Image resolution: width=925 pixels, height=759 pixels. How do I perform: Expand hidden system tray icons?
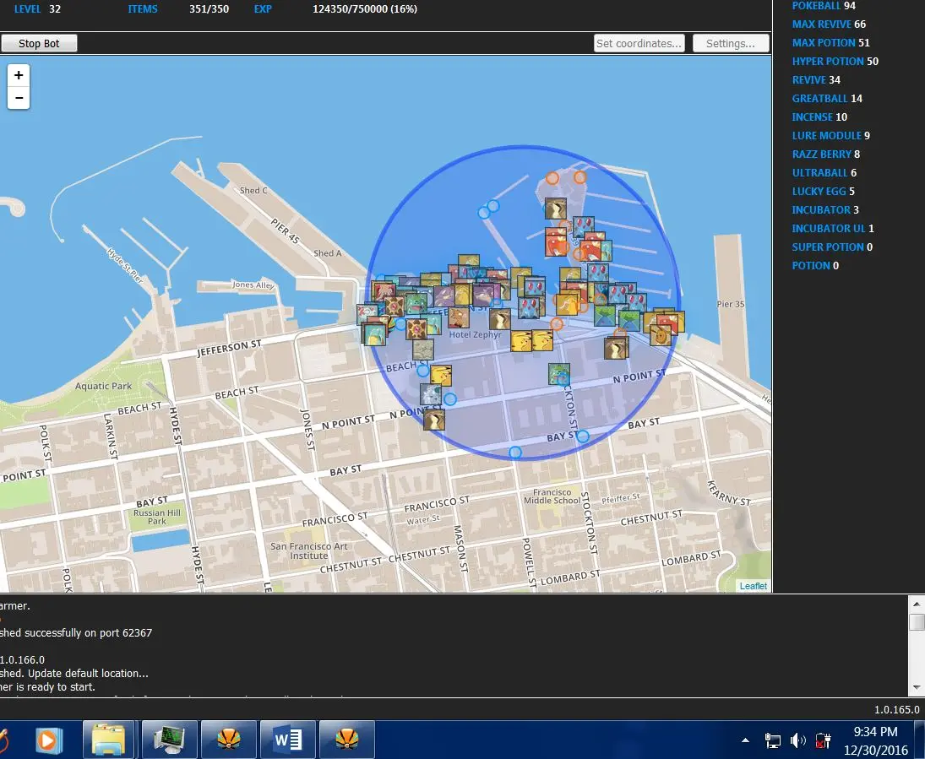pyautogui.click(x=745, y=740)
